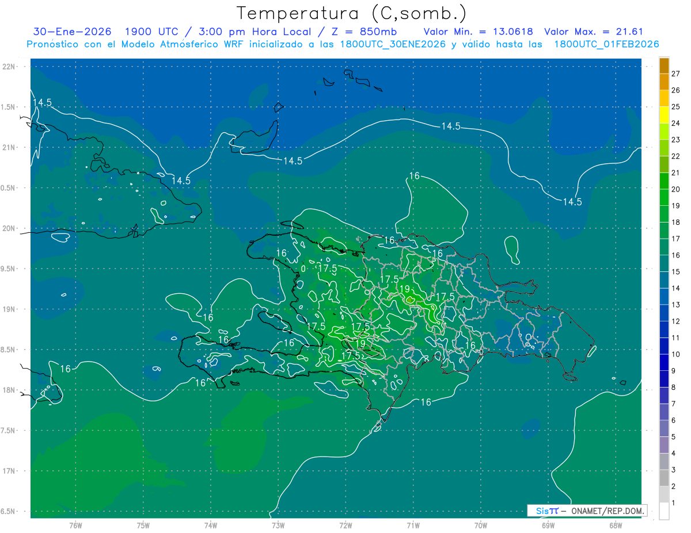Click the blue Sisπ logo in watermark
Viewport: 691px width, 533px height.
pyautogui.click(x=546, y=511)
